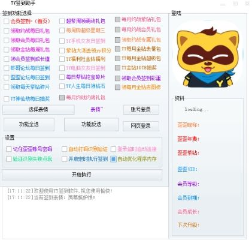
Task: Open 网页登录 web login
Action: click(x=141, y=126)
